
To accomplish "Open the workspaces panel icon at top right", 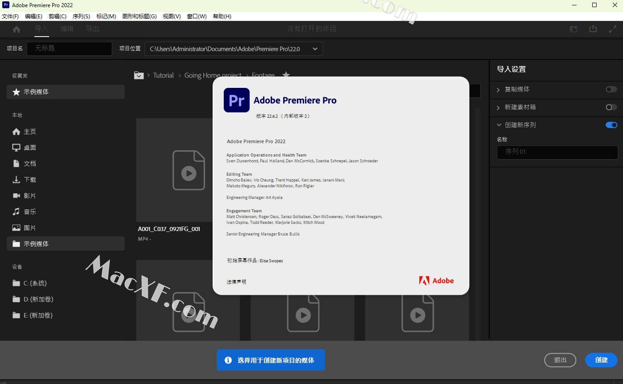I will tap(573, 29).
